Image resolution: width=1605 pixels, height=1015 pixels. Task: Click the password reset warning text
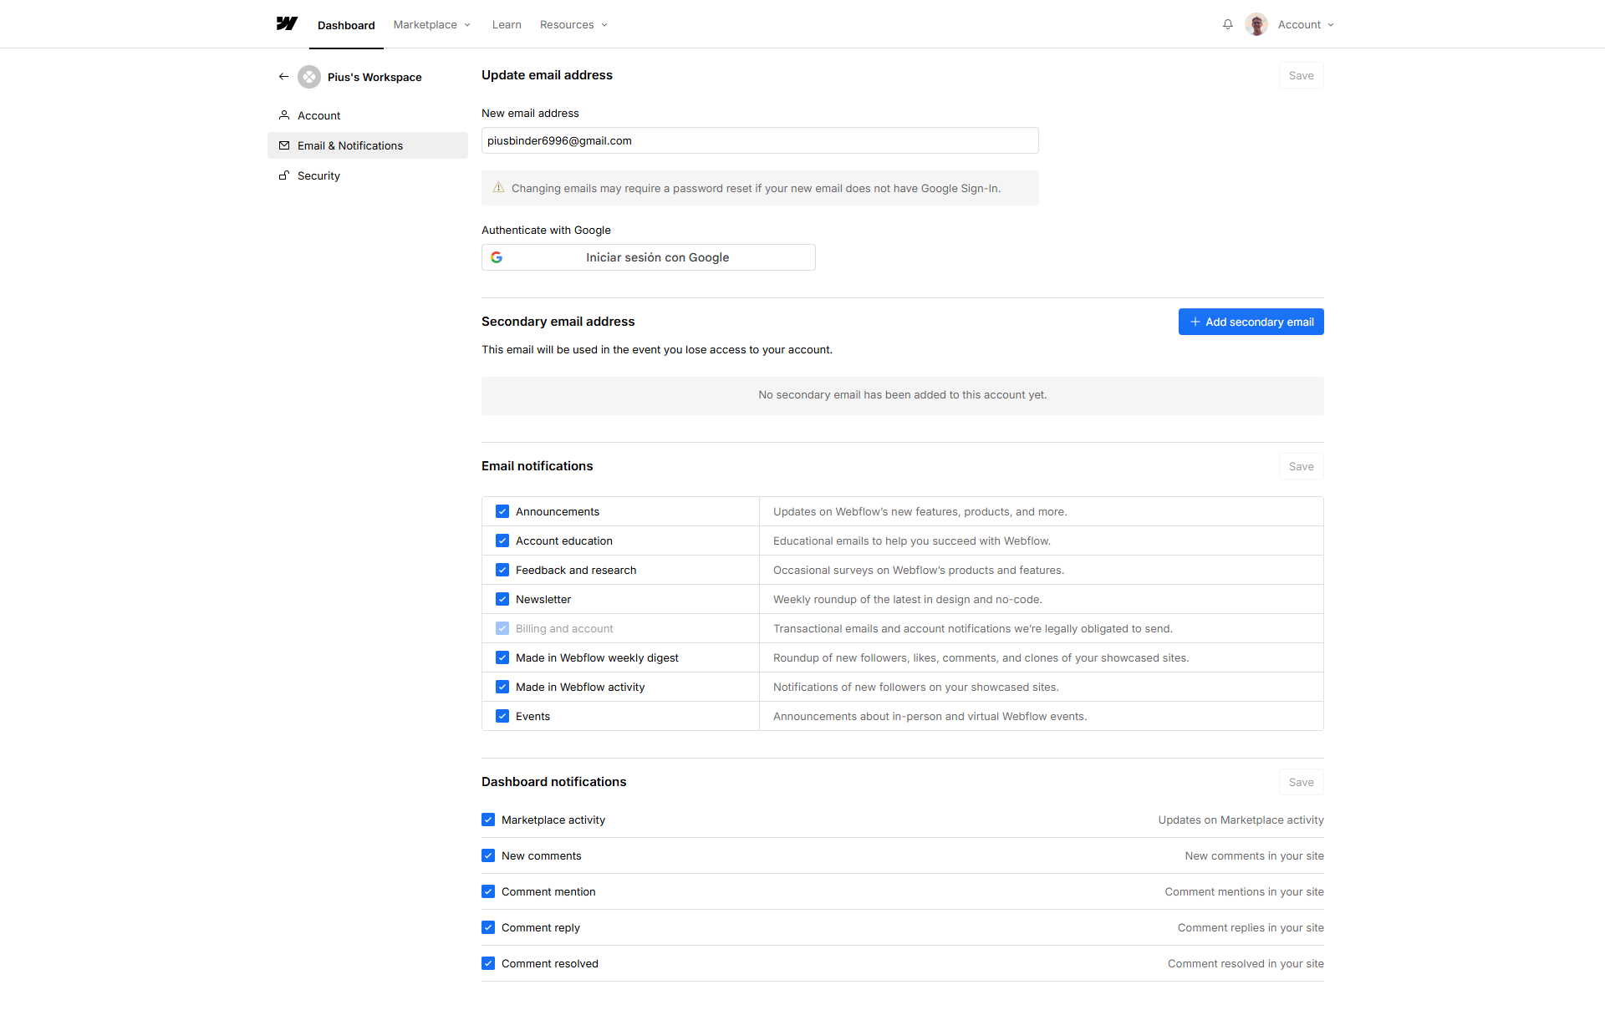tap(756, 188)
